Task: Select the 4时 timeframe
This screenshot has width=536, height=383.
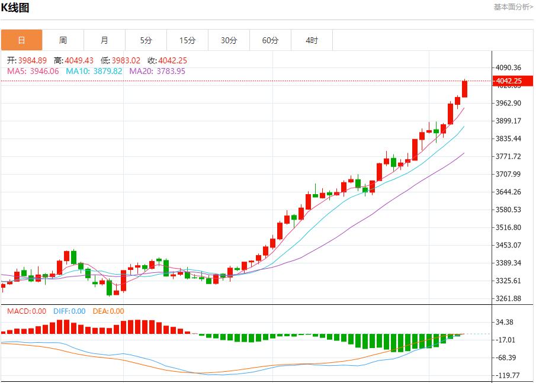Action: tap(312, 40)
